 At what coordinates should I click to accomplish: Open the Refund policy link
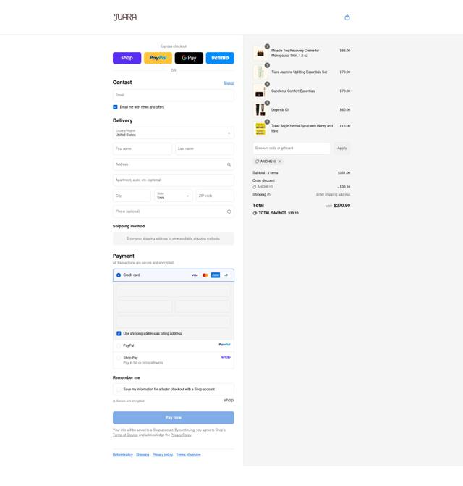pyautogui.click(x=123, y=455)
